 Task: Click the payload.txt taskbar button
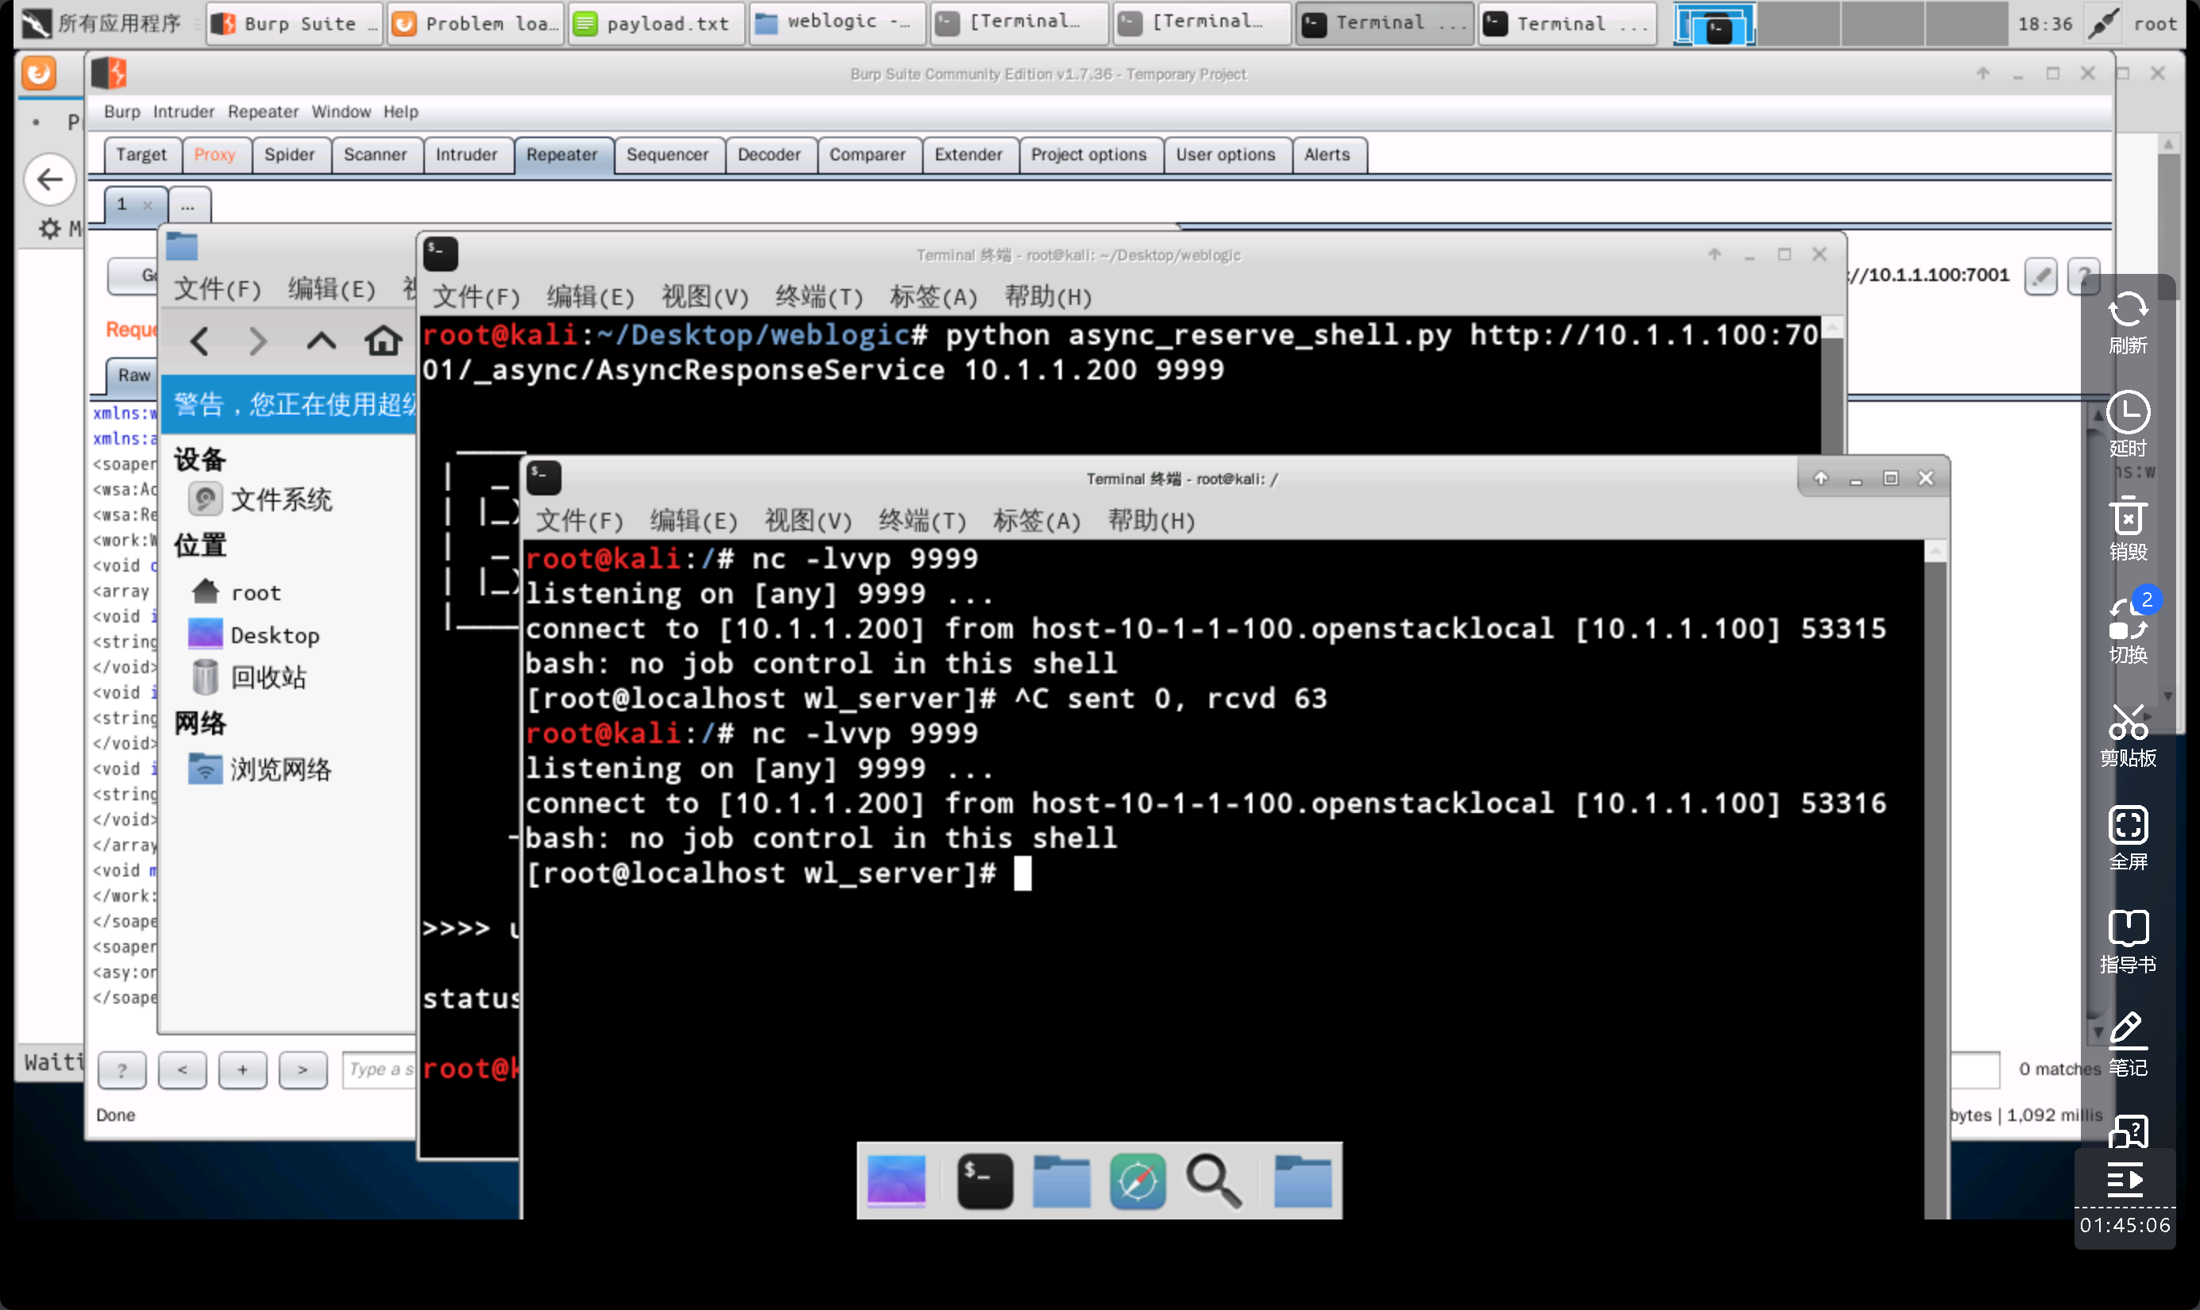click(x=655, y=23)
